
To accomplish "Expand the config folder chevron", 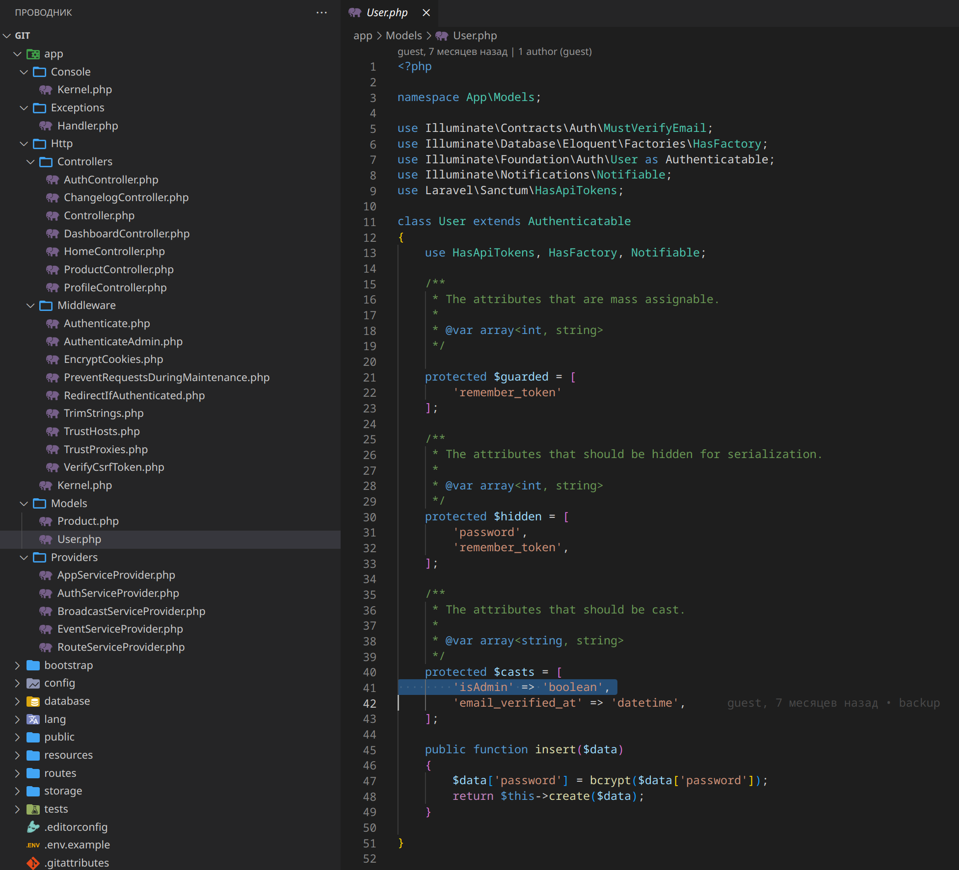I will pyautogui.click(x=18, y=683).
